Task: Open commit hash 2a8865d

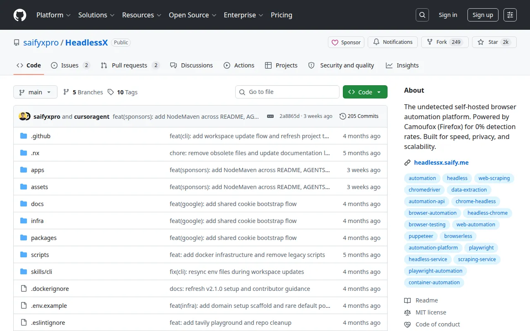Action: (289, 116)
